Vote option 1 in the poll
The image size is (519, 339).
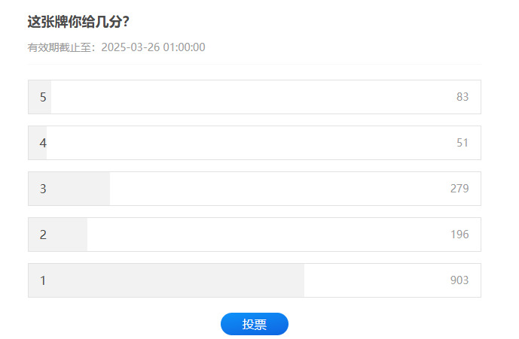(254, 280)
